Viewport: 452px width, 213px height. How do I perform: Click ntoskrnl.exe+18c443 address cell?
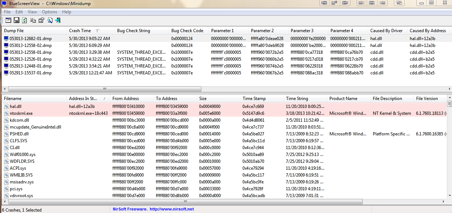(88, 113)
